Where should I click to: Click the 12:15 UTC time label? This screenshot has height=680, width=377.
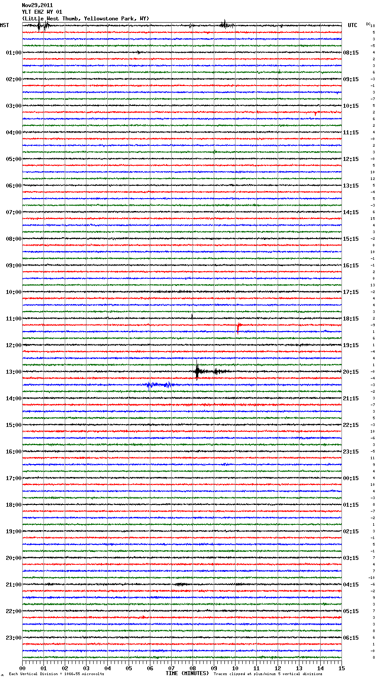[x=351, y=159]
